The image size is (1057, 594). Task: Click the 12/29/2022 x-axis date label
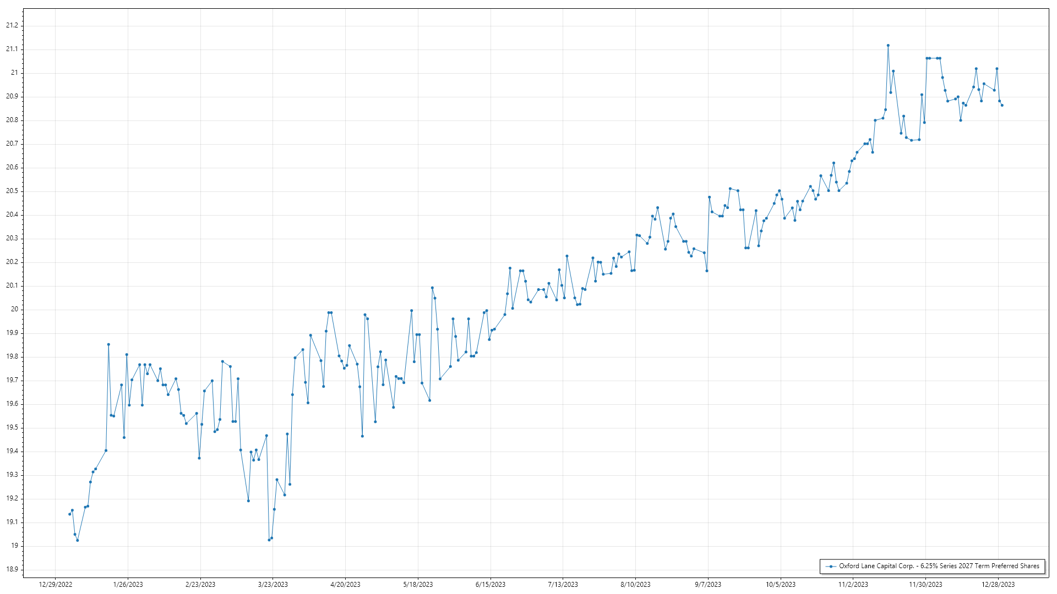pyautogui.click(x=56, y=585)
